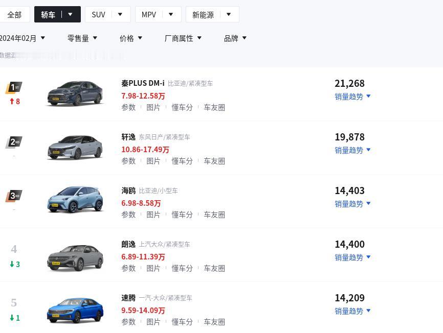
Task: Open the 海鸥 car thumbnail
Action: [x=75, y=199]
